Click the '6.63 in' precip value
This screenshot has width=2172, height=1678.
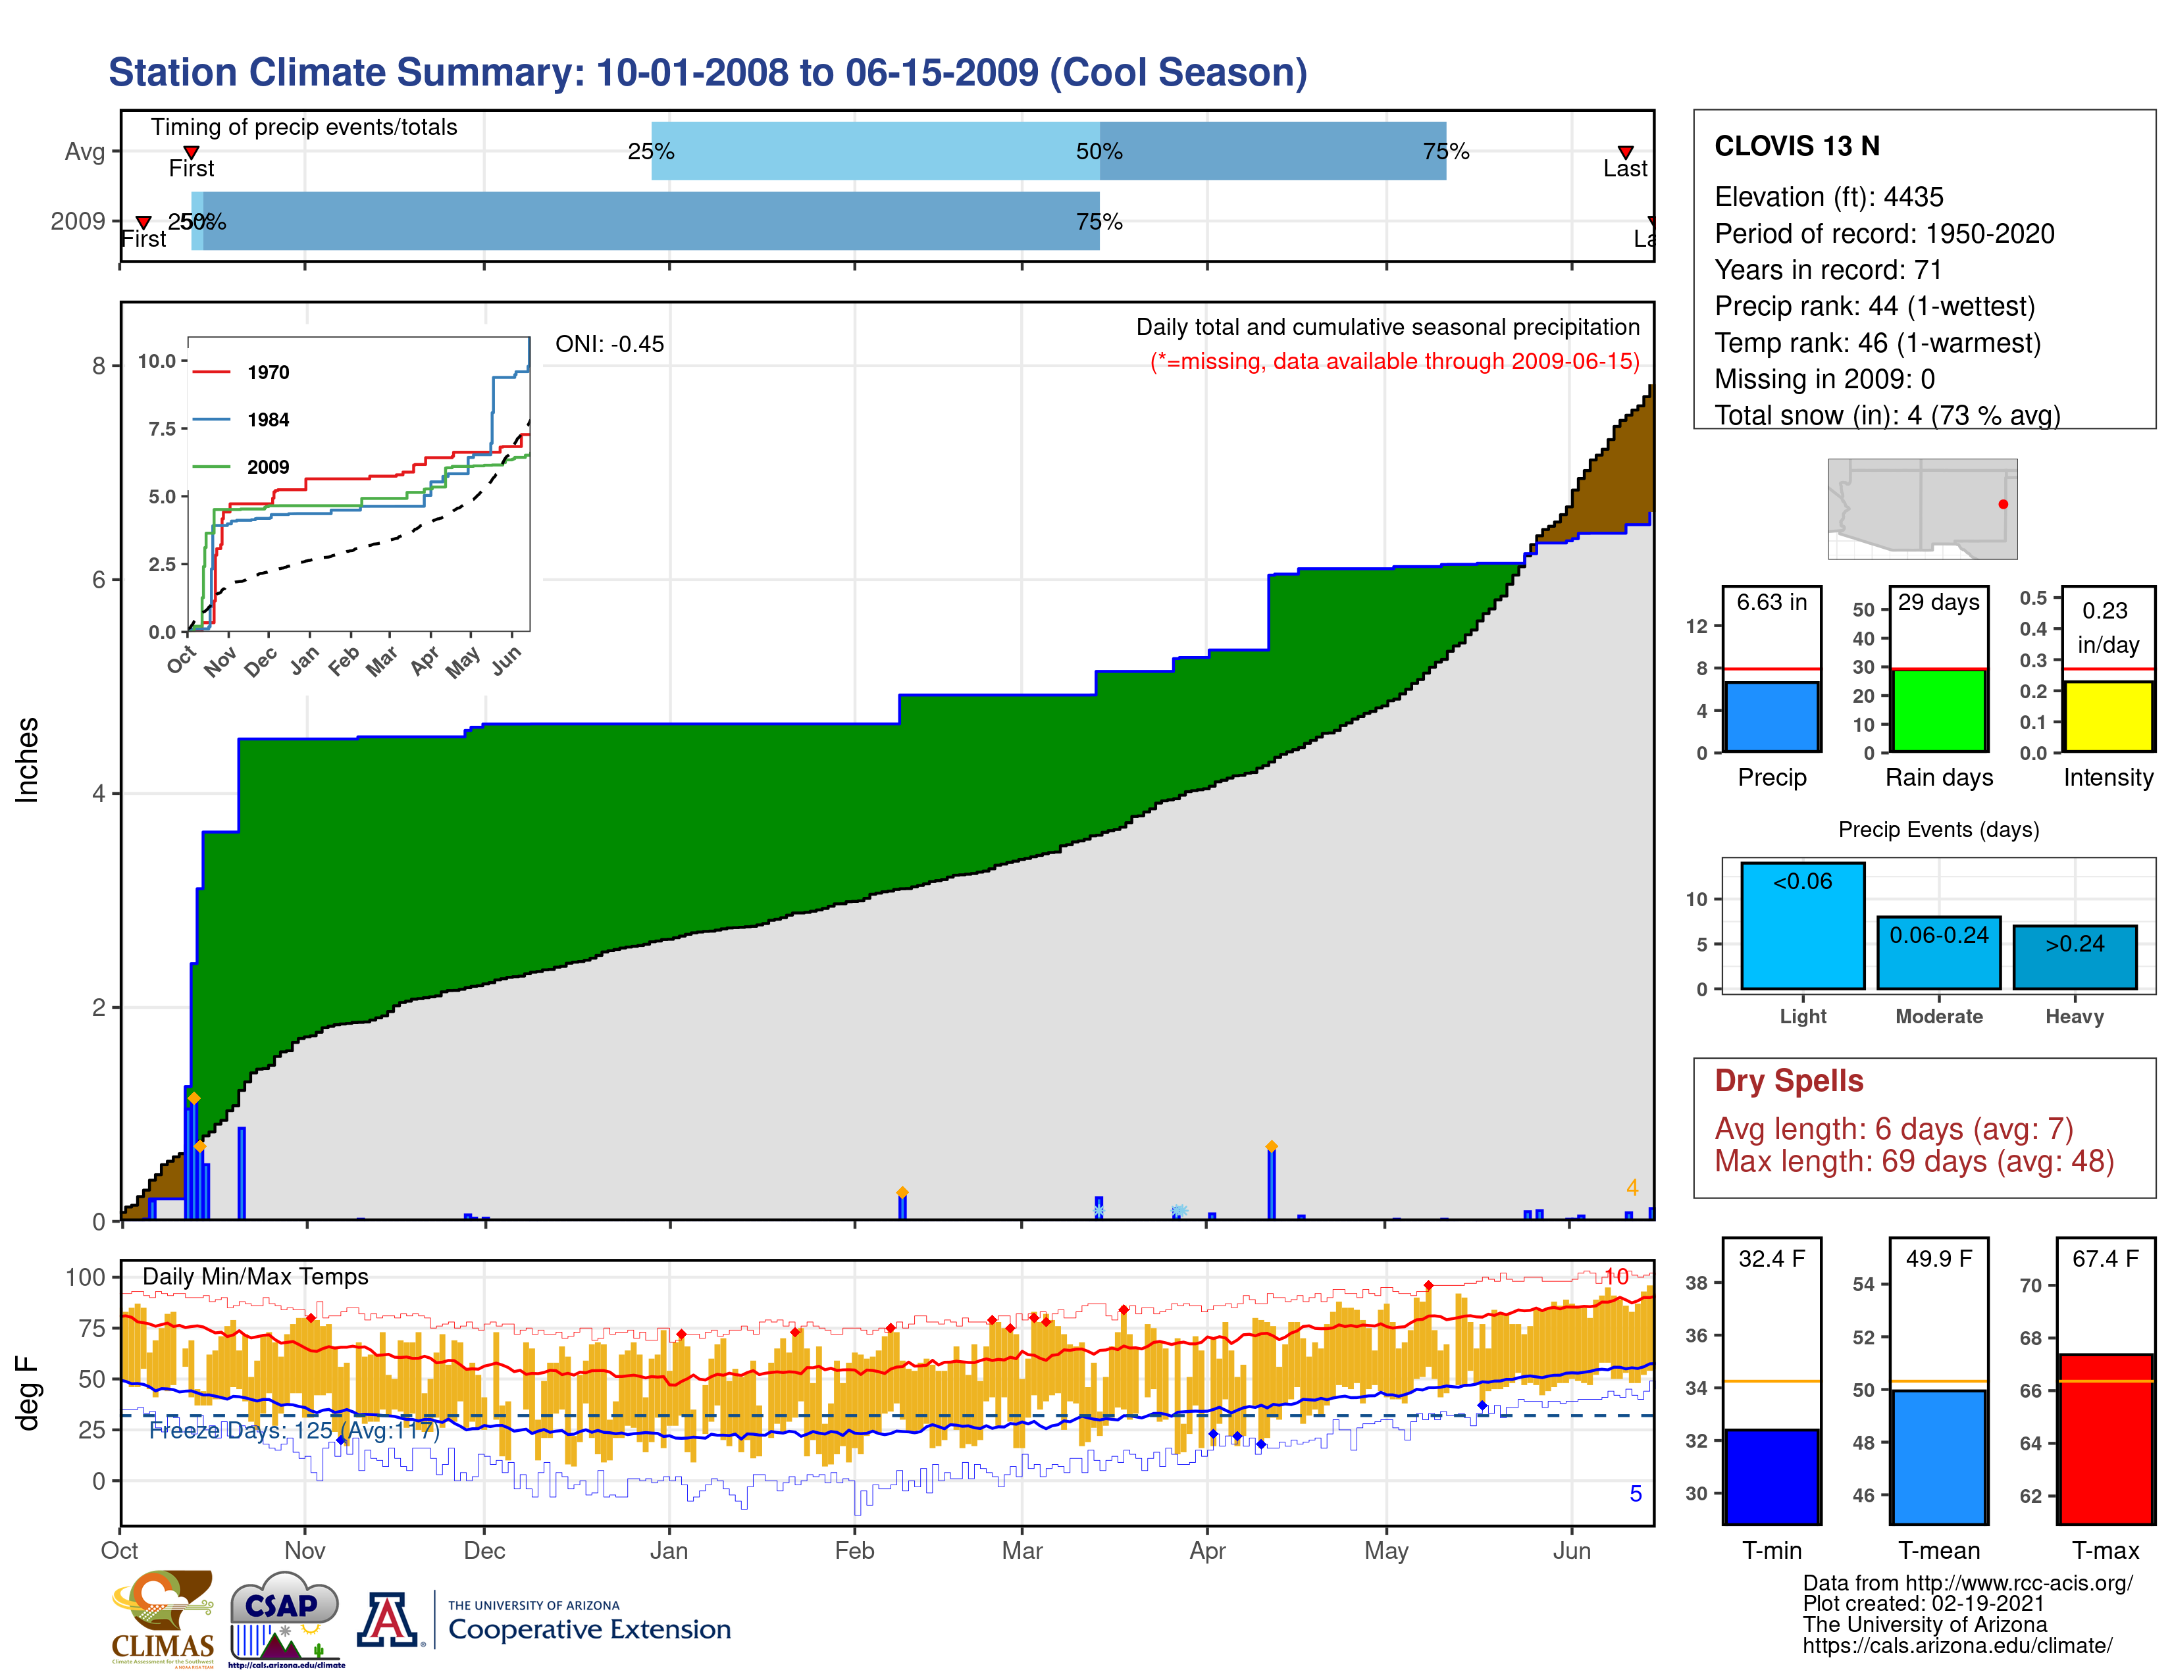(1771, 602)
